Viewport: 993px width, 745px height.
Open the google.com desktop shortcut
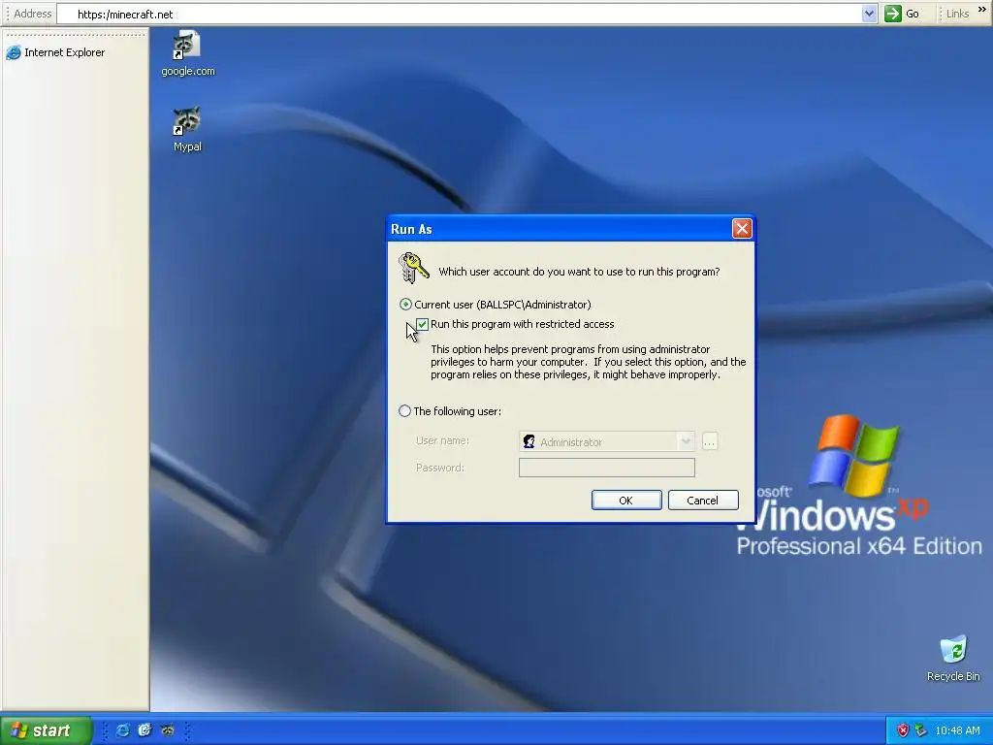coord(187,54)
